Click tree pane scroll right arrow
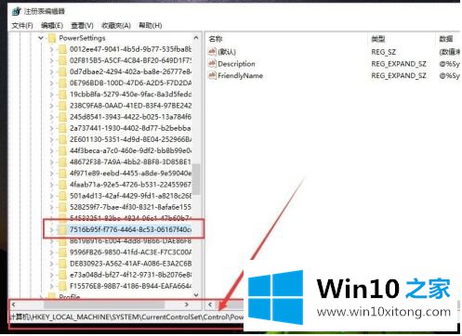Viewport: 462px width, 336px height. click(187, 304)
